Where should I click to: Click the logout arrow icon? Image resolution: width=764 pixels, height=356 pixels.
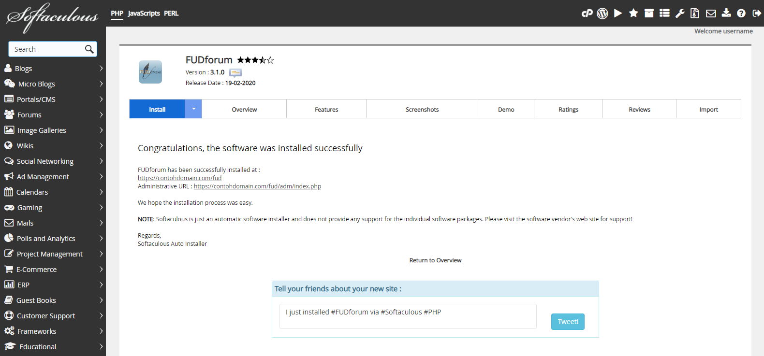click(x=757, y=14)
